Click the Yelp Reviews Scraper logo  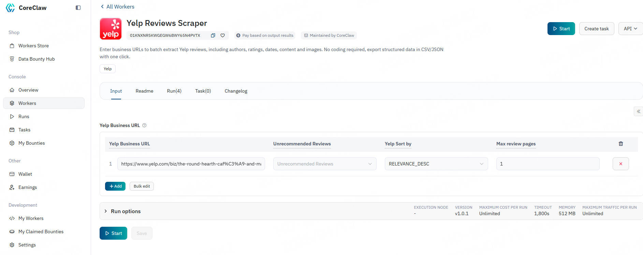(x=111, y=29)
